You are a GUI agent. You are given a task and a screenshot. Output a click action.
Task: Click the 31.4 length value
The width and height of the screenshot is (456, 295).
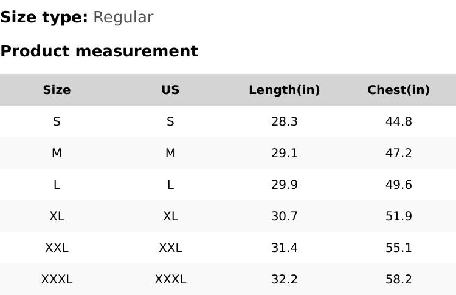(284, 248)
